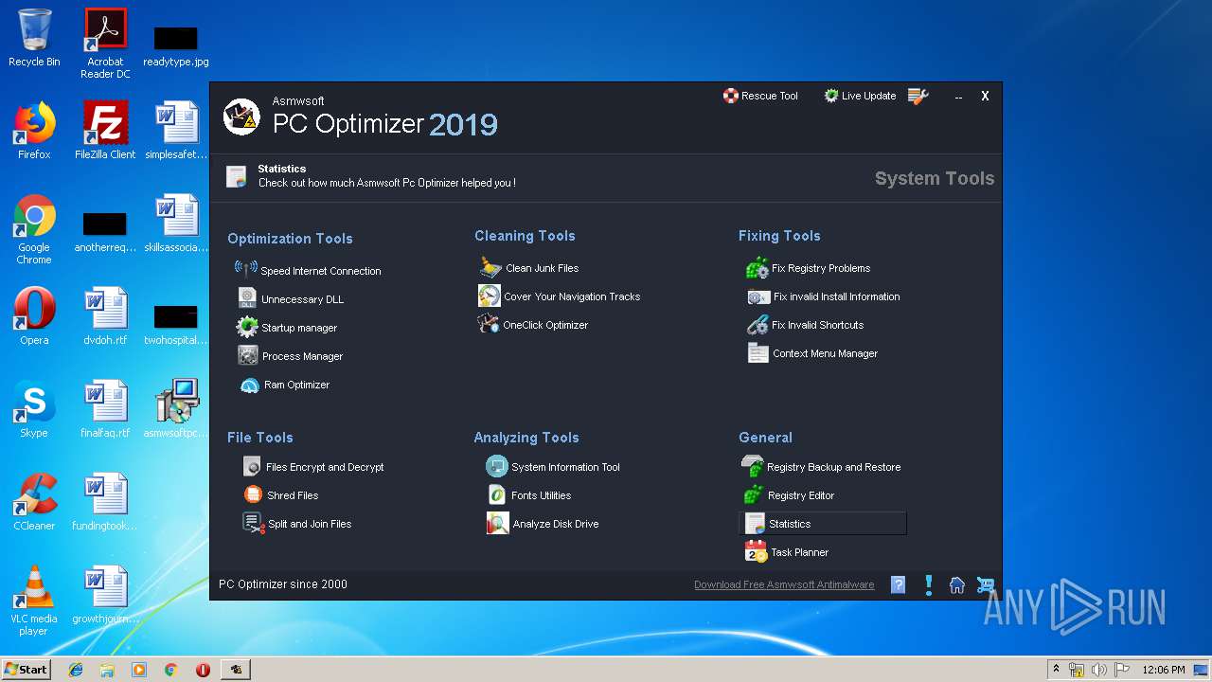This screenshot has height=682, width=1212.
Task: Show hidden system tray icons
Action: point(1056,670)
